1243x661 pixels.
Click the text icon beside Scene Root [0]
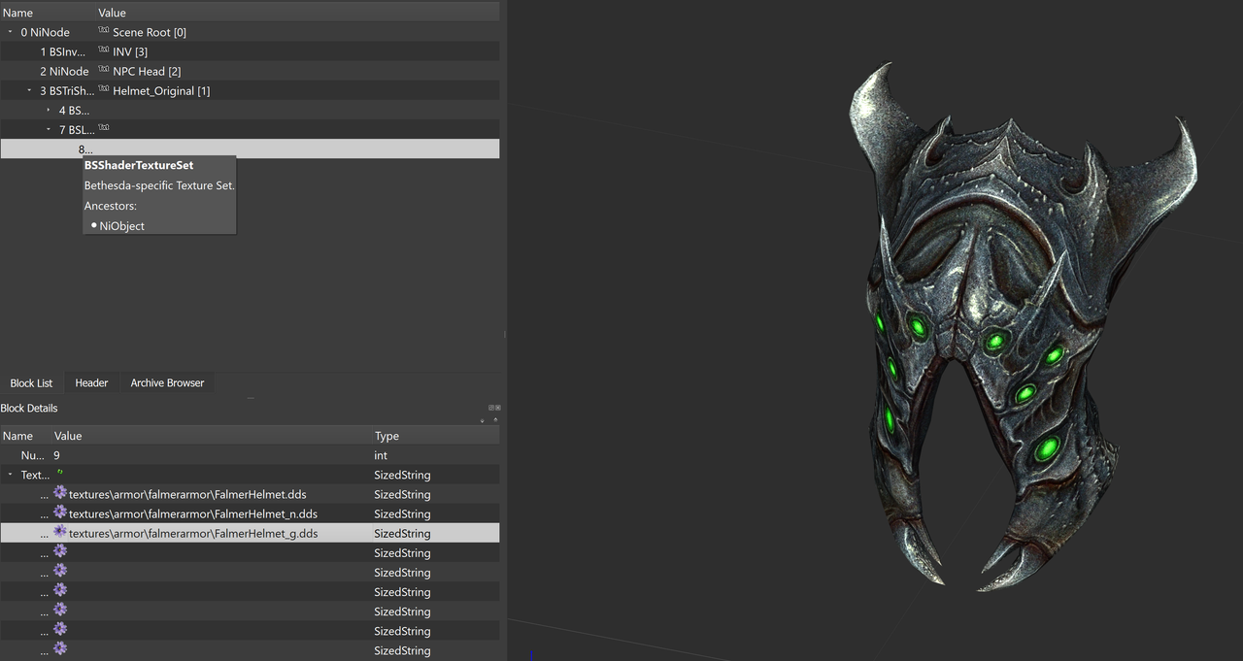pyautogui.click(x=104, y=31)
